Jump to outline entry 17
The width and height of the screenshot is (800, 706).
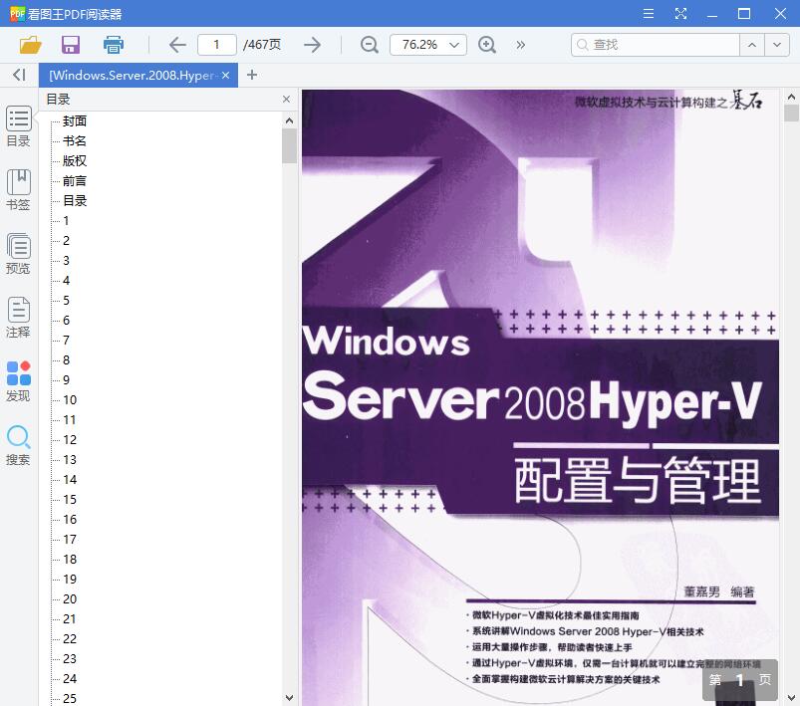70,539
